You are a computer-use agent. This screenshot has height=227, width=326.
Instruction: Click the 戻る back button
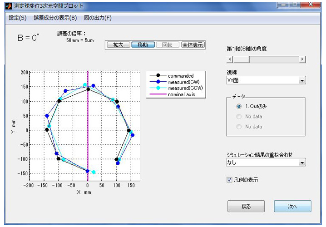[x=246, y=206]
